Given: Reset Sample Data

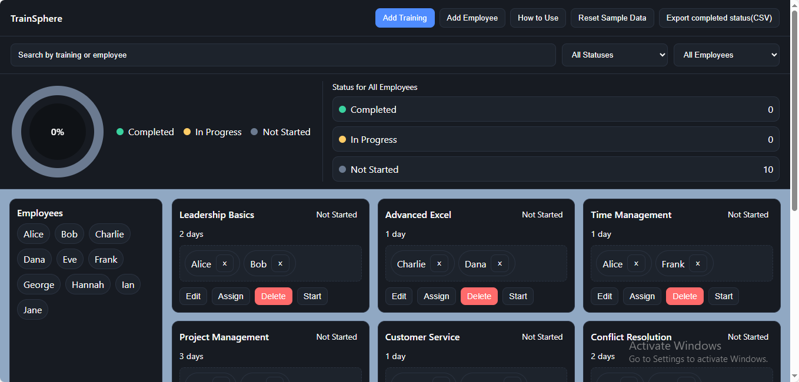Looking at the screenshot, I should [x=612, y=18].
